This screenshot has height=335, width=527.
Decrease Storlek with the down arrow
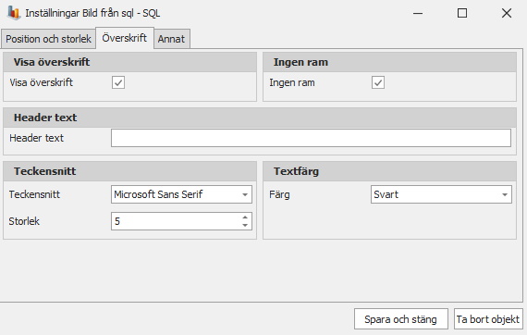coord(245,225)
